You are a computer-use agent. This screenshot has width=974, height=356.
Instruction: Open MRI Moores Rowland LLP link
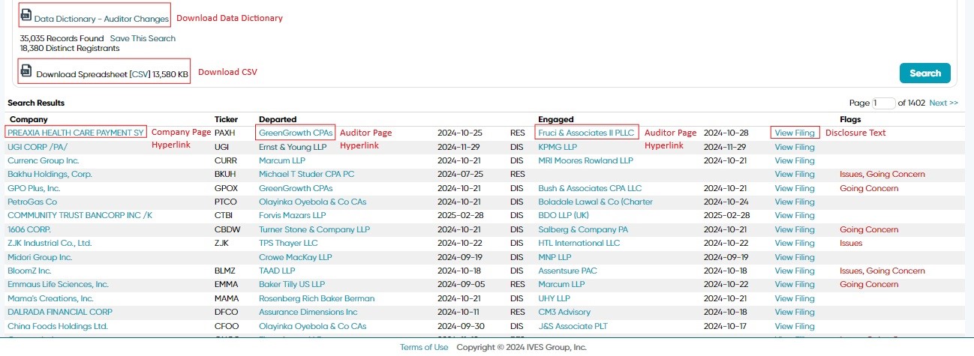(x=585, y=160)
